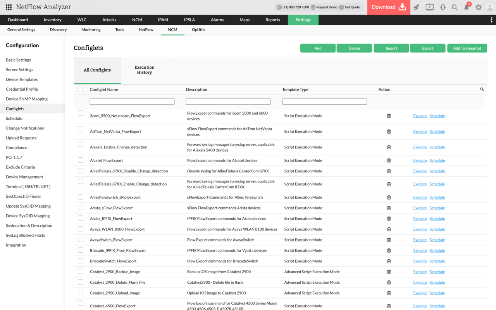This screenshot has height=310, width=496.
Task: Open the Dashboard tab
Action: click(18, 20)
